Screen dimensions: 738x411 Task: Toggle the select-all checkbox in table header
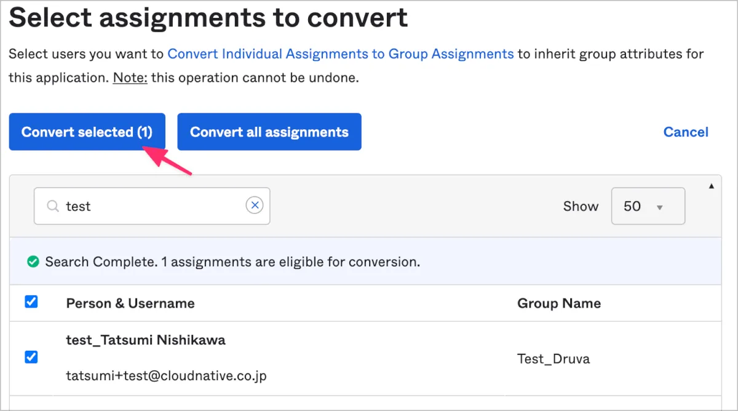(31, 302)
